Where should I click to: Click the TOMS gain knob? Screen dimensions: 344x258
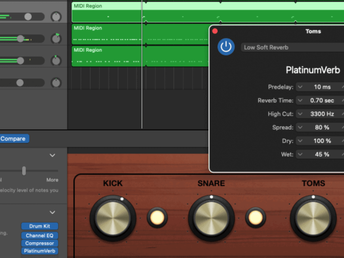click(313, 218)
